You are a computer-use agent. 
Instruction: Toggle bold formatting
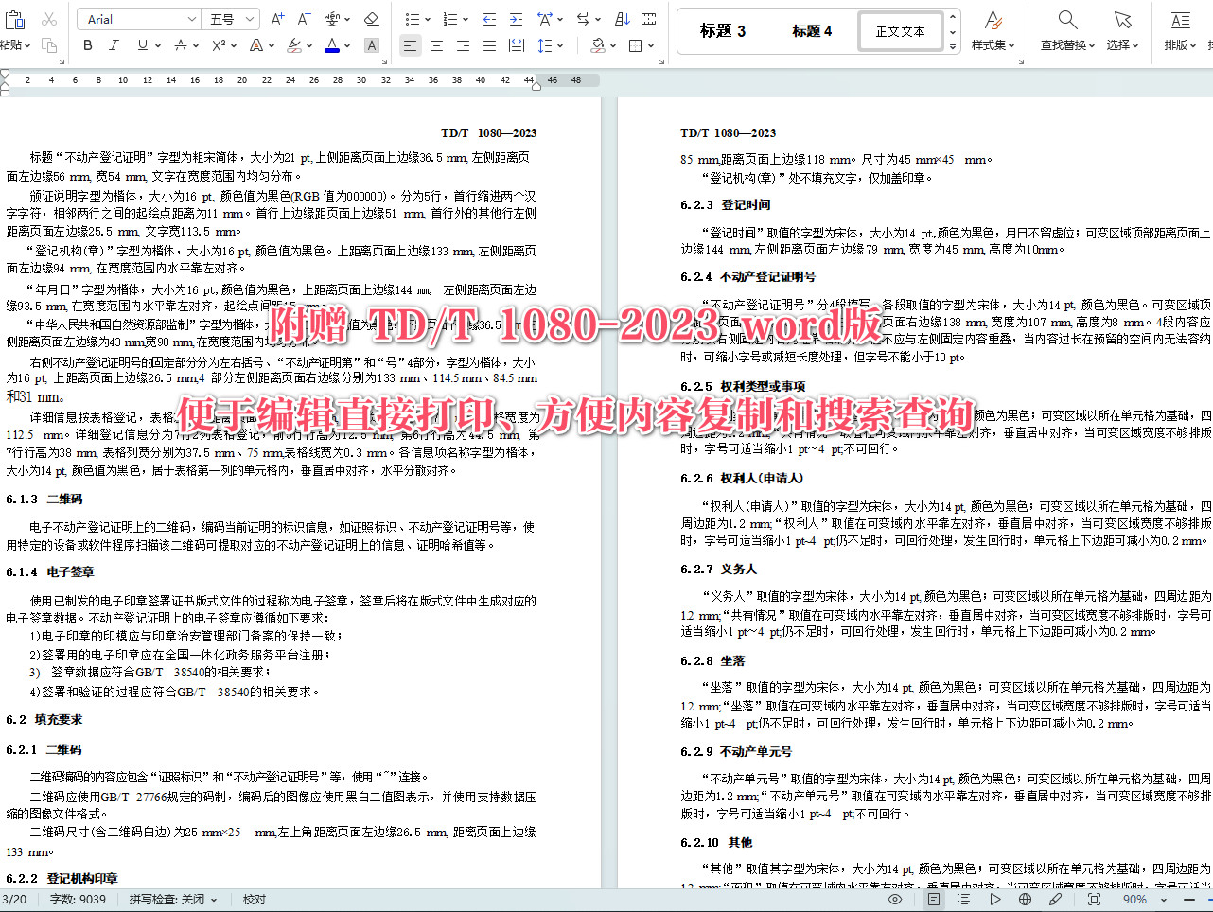click(86, 44)
